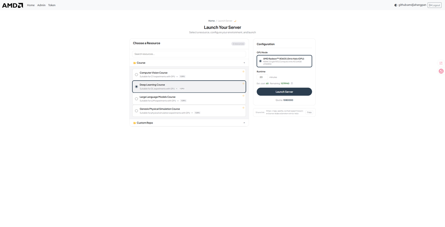Image resolution: width=445 pixels, height=227 pixels.
Task: Log out with the Logout button
Action: pos(435,5)
